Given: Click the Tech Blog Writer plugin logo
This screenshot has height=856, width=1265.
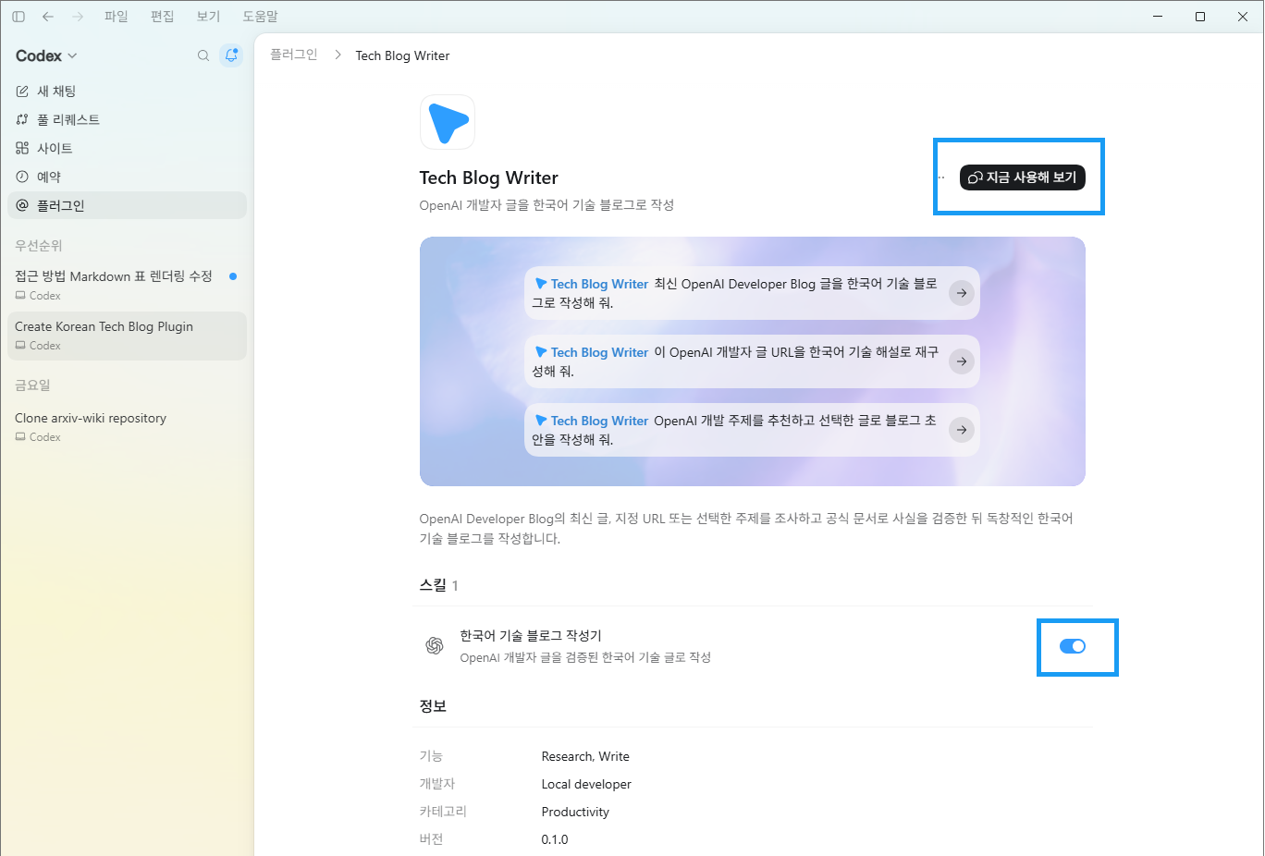Looking at the screenshot, I should click(x=448, y=122).
